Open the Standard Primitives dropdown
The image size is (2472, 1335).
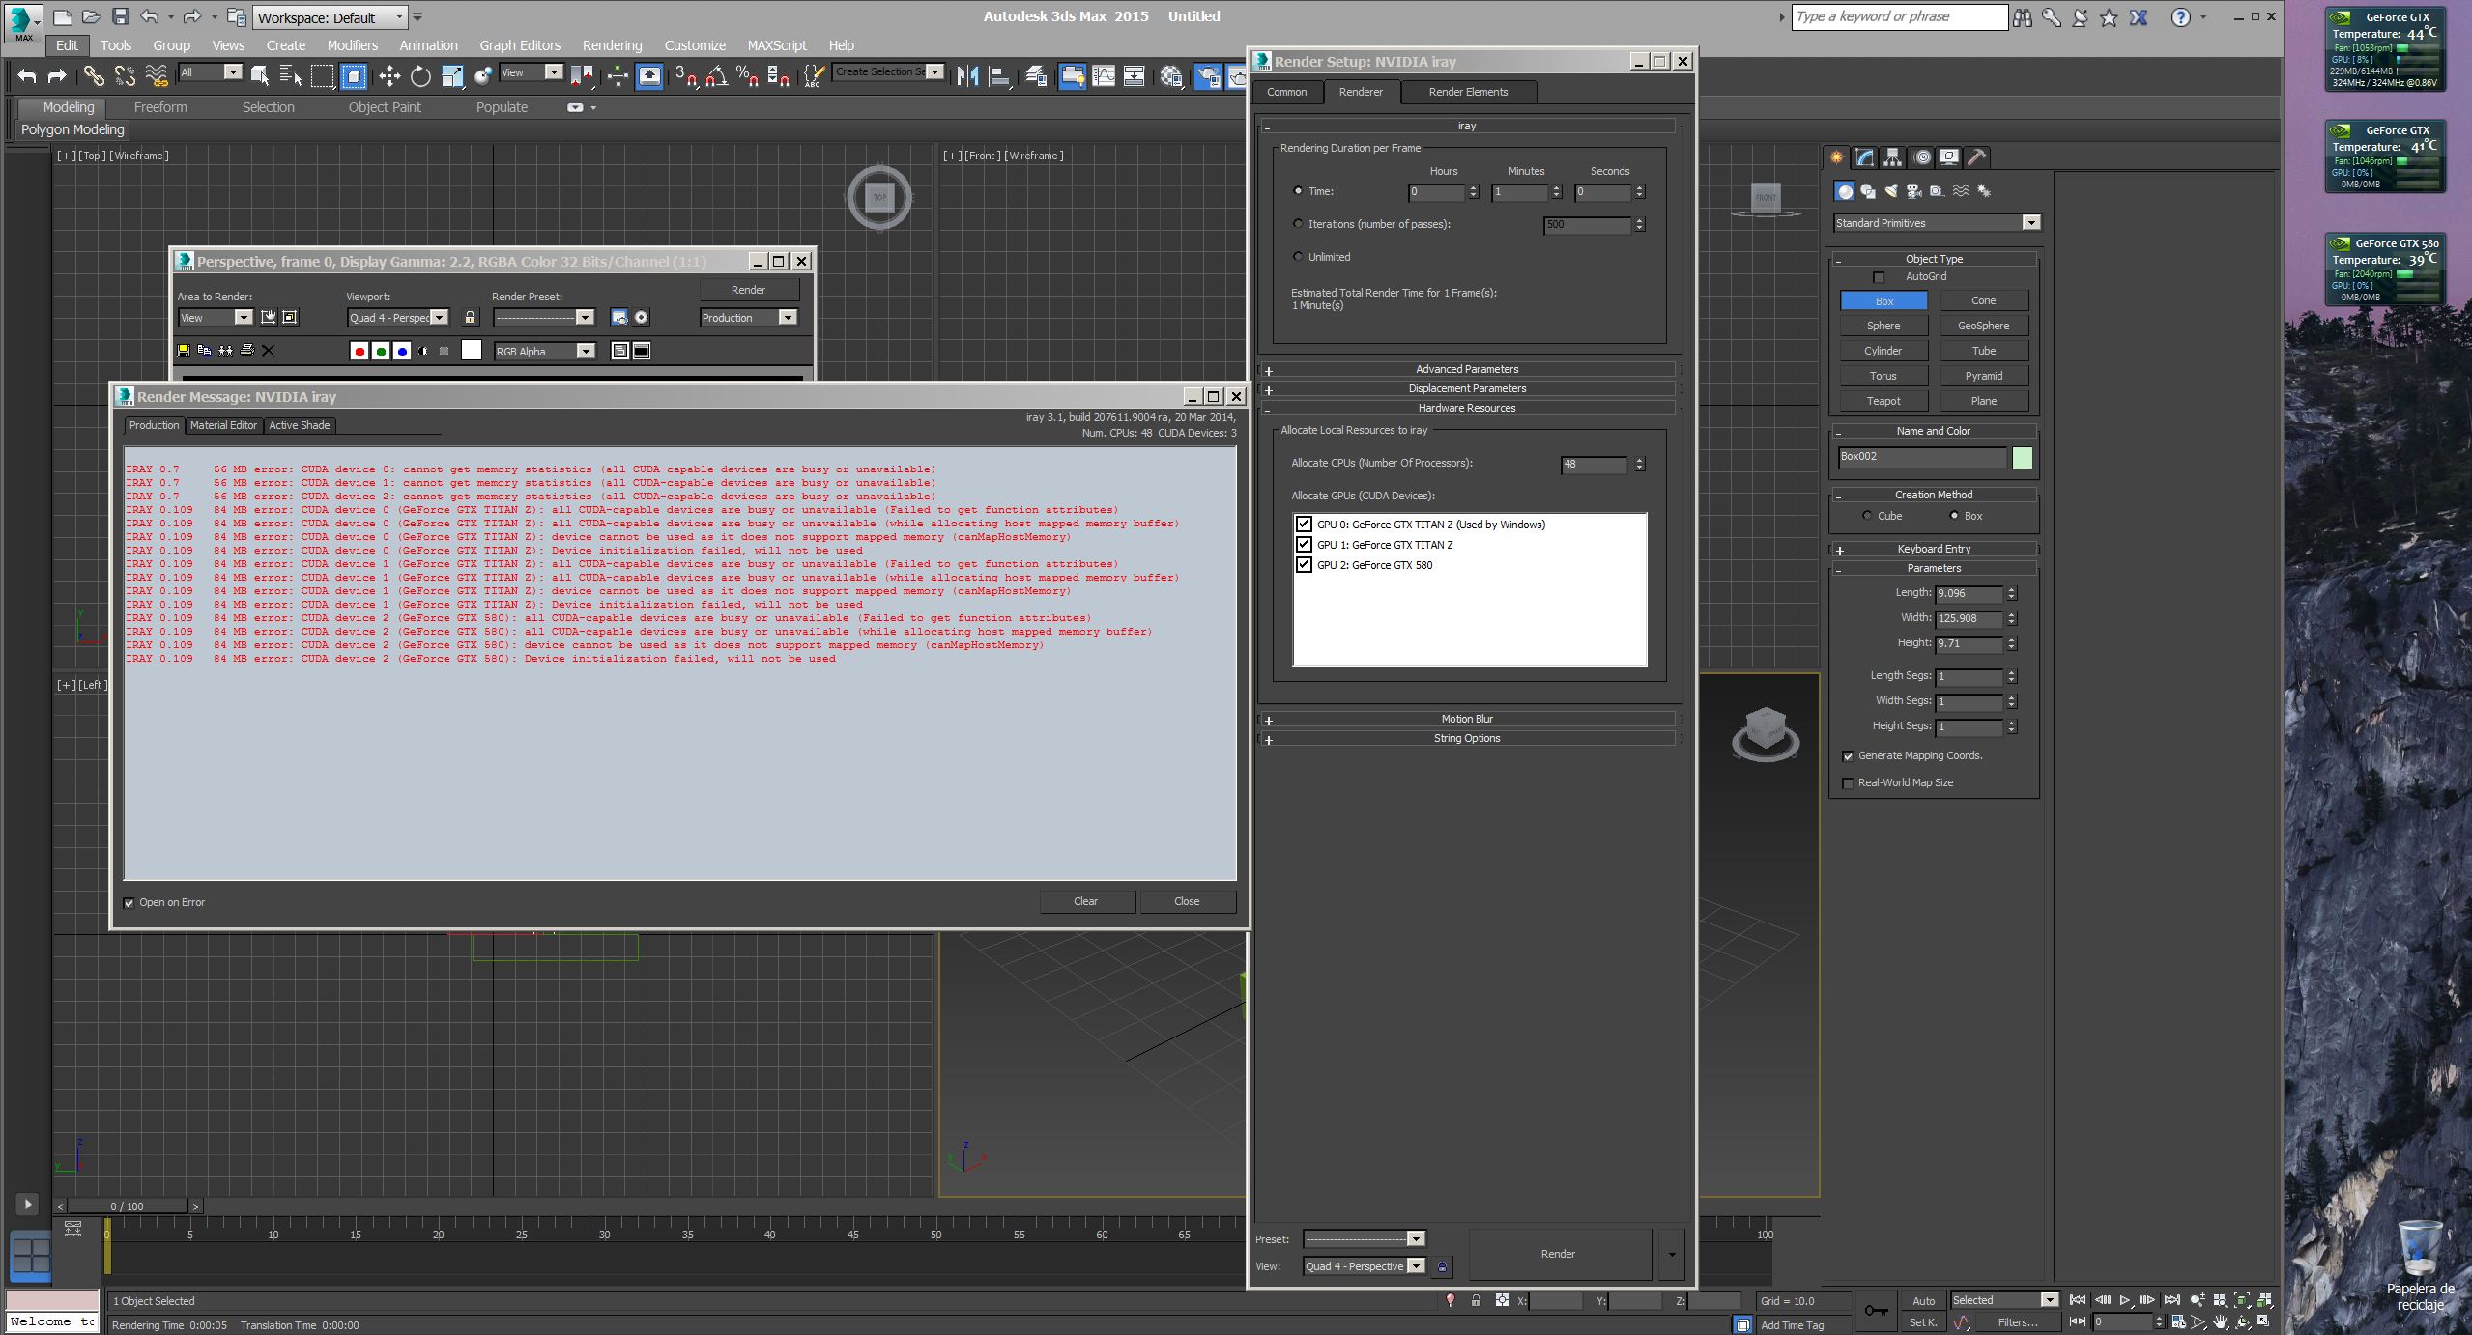tap(2030, 223)
